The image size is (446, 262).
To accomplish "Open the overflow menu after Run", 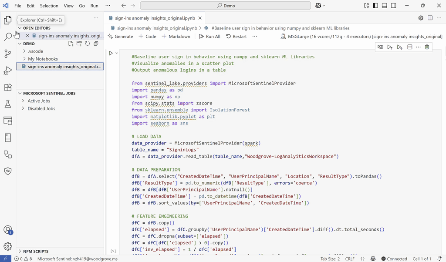I will pos(108,5).
